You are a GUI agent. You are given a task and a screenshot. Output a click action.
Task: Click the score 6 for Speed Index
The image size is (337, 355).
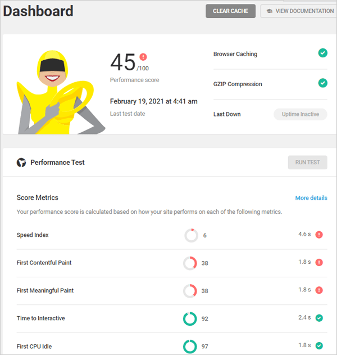(x=205, y=236)
